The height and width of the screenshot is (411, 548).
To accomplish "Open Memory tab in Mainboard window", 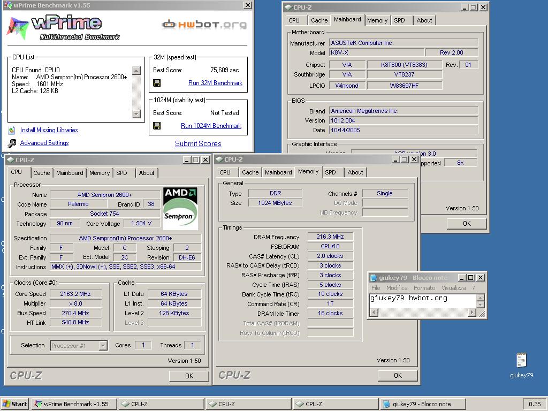I will (x=377, y=21).
